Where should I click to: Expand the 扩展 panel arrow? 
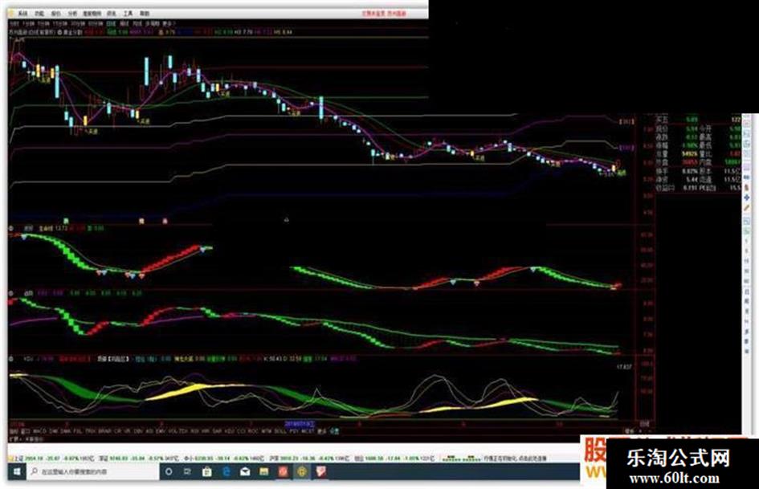14,439
